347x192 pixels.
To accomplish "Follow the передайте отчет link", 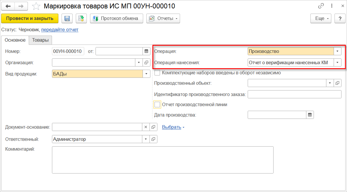I will click(60, 29).
